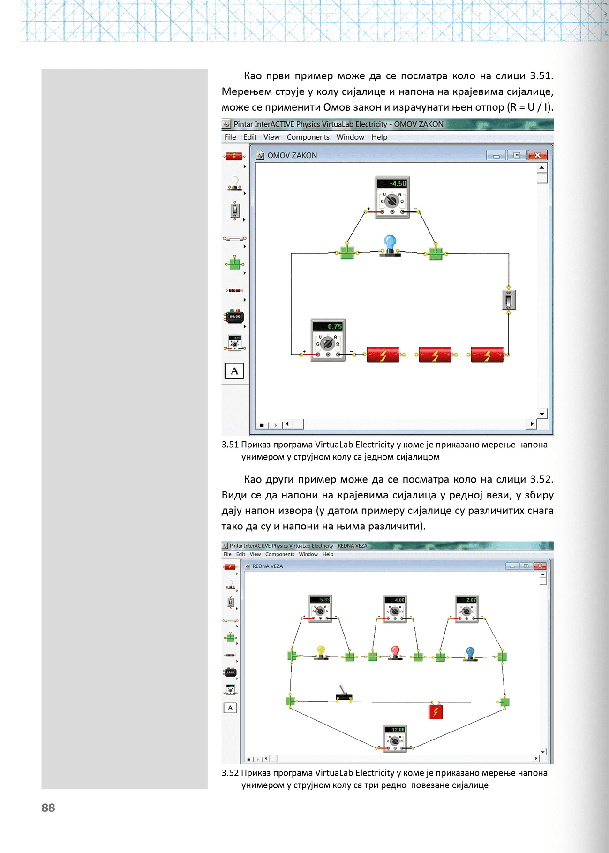Image resolution: width=609 pixels, height=853 pixels.
Task: Expand bulb options arrow in OMOV ZAKON toolbar
Action: [x=245, y=193]
